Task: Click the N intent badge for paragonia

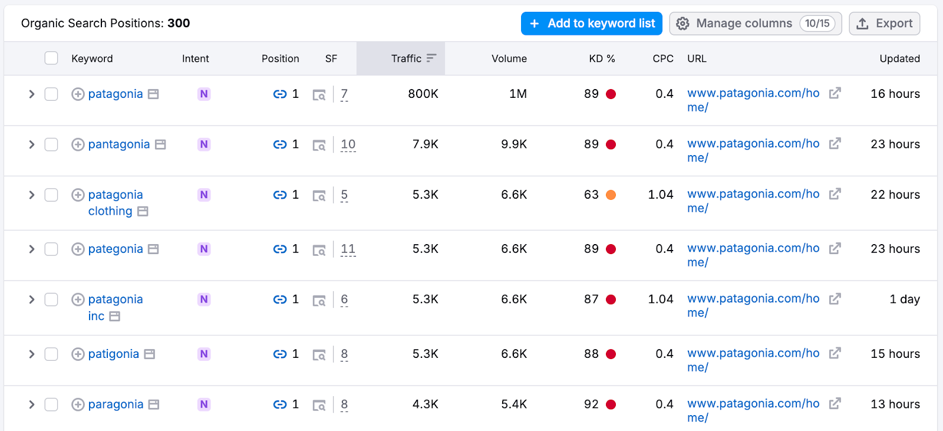Action: (x=204, y=404)
